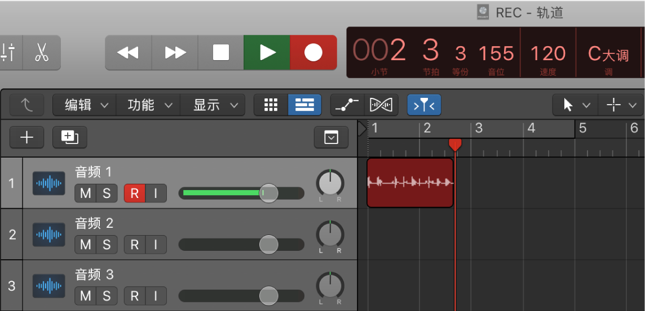
Task: Solo track 音频 1
Action: [107, 193]
